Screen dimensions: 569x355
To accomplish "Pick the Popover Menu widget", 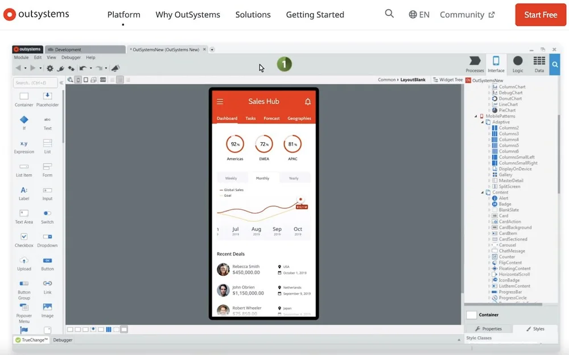I will 24,313.
